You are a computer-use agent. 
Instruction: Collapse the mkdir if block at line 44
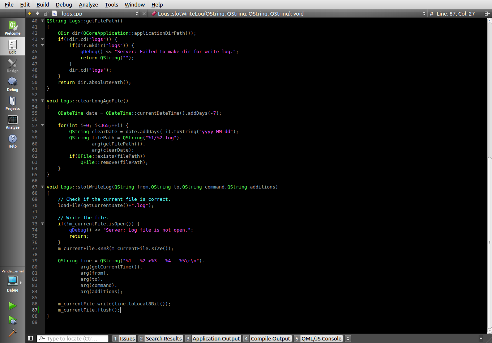pos(42,46)
